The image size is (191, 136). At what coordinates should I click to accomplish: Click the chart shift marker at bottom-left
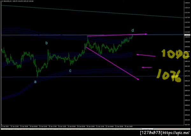click(2, 125)
